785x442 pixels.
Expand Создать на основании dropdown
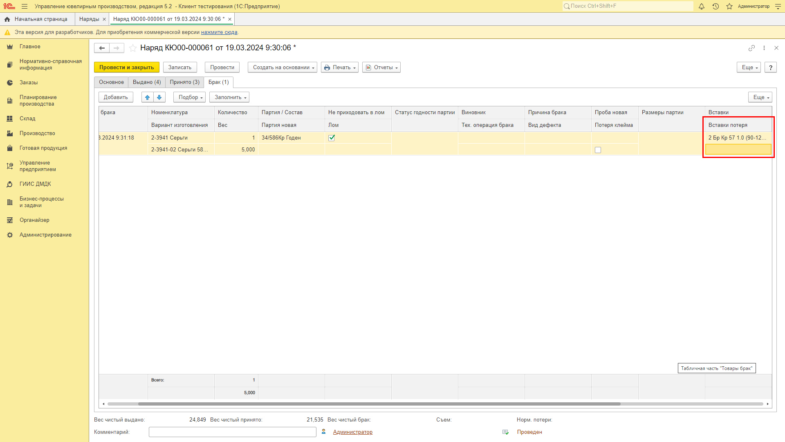pos(283,68)
